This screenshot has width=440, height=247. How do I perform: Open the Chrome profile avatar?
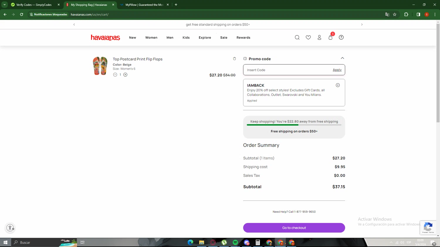(x=427, y=14)
